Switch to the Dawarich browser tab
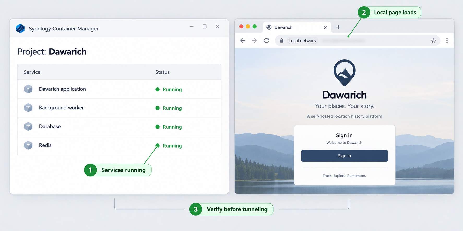Image resolution: width=463 pixels, height=231 pixels. coord(297,27)
